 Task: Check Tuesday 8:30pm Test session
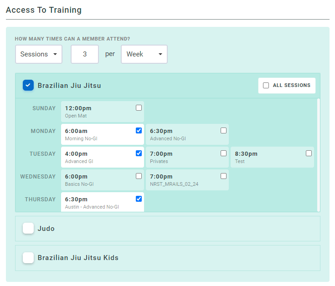[x=309, y=153]
